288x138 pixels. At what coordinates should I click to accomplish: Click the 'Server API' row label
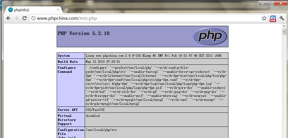[x=68, y=110]
